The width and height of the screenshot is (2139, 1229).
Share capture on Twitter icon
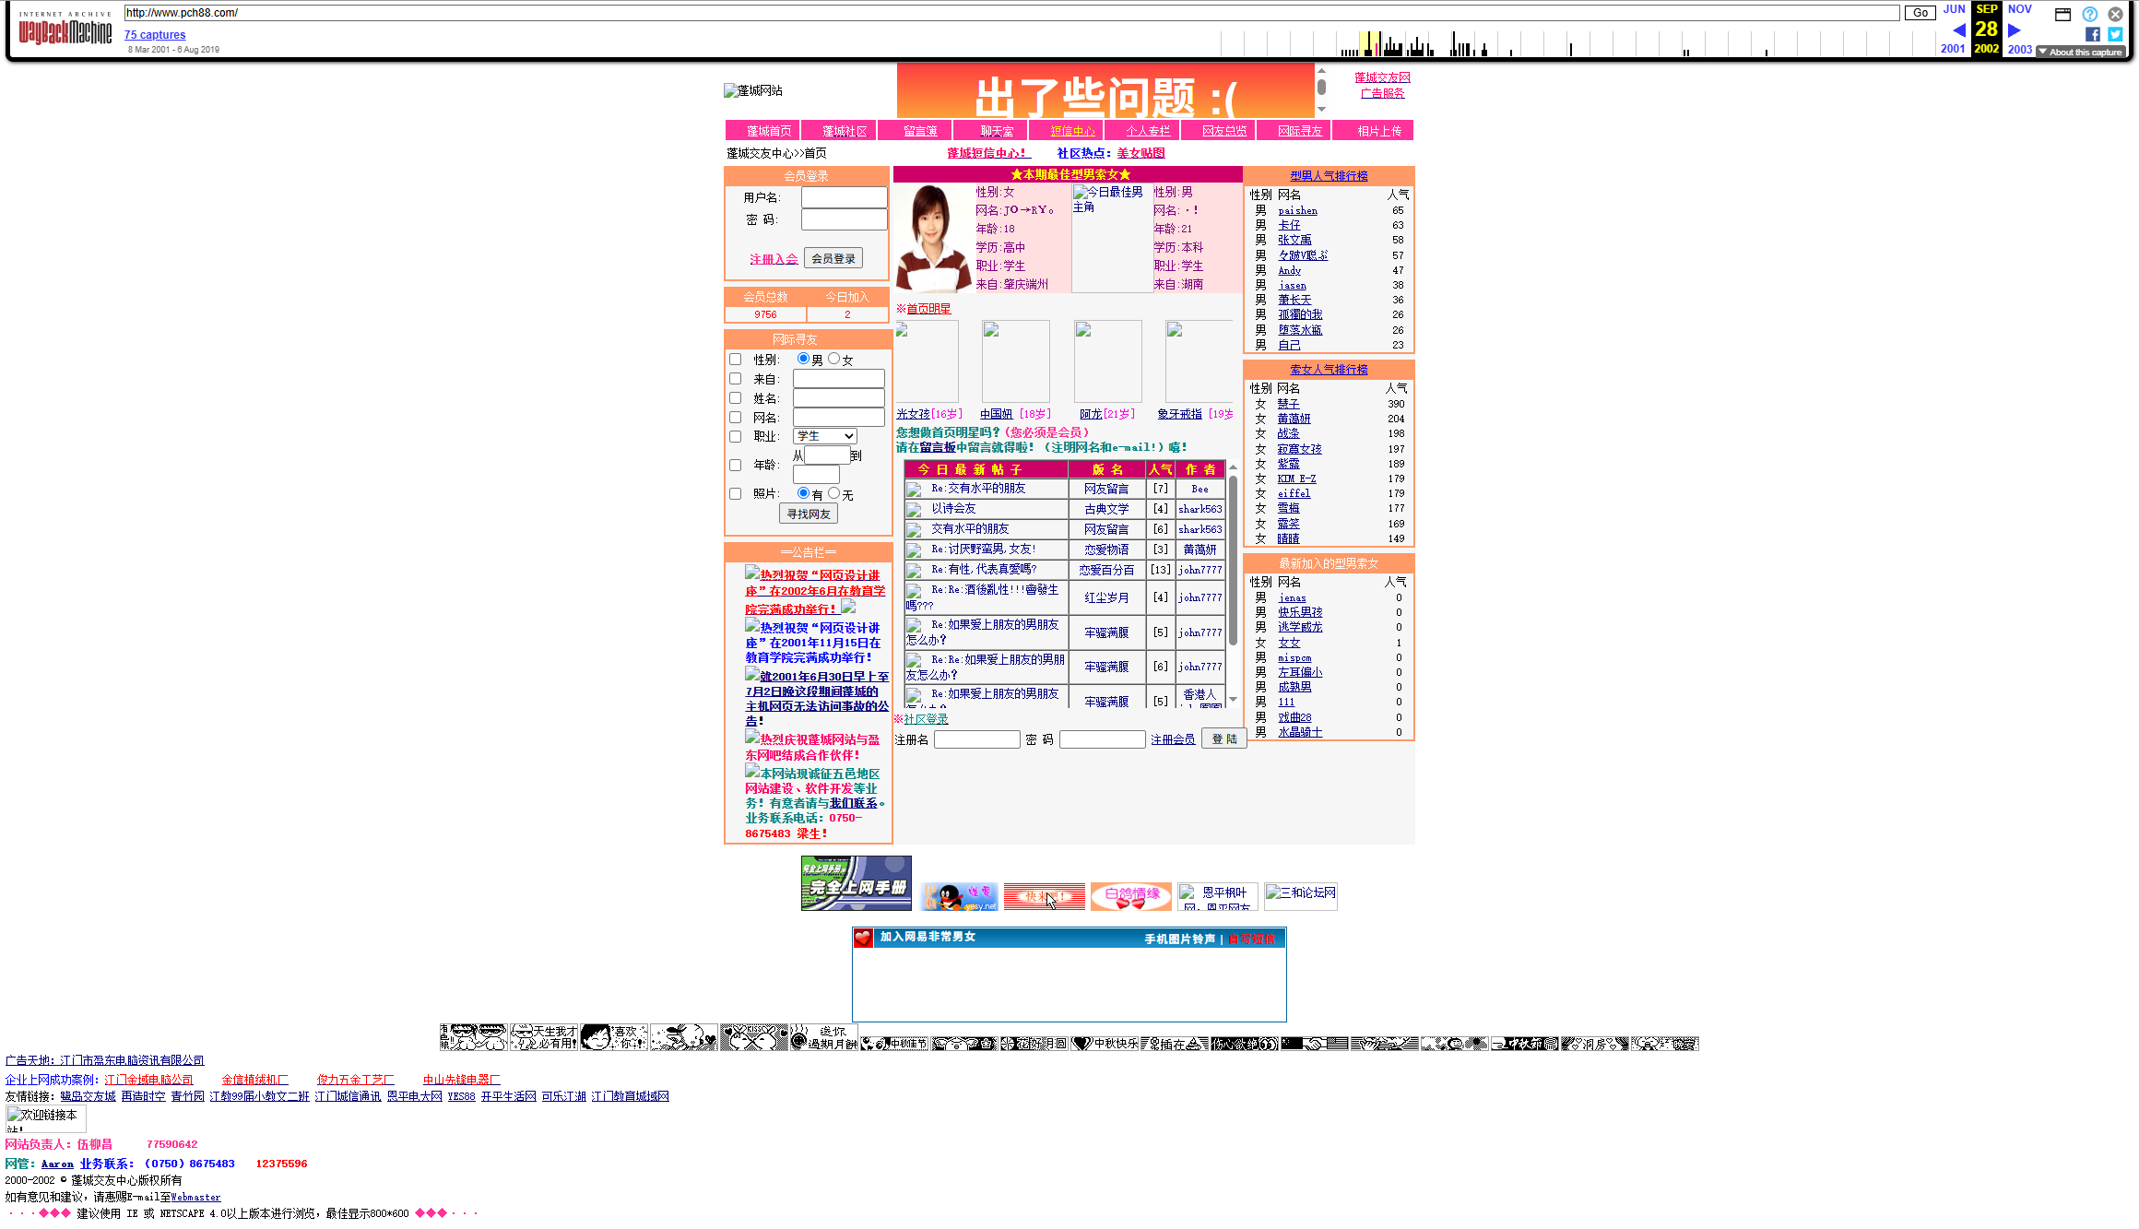click(x=2115, y=34)
